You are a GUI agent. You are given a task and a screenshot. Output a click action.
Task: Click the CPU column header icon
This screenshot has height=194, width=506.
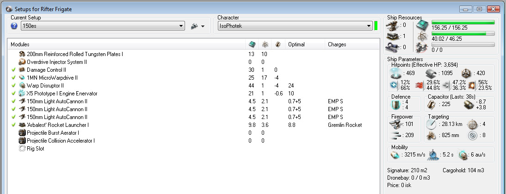(252, 44)
